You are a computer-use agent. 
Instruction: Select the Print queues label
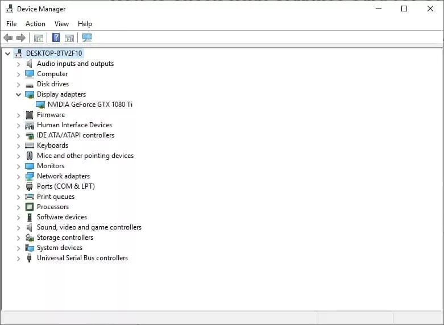(x=56, y=197)
